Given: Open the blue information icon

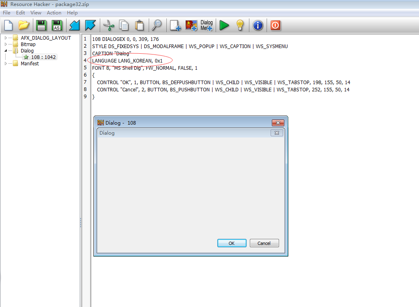Looking at the screenshot, I should click(x=258, y=25).
